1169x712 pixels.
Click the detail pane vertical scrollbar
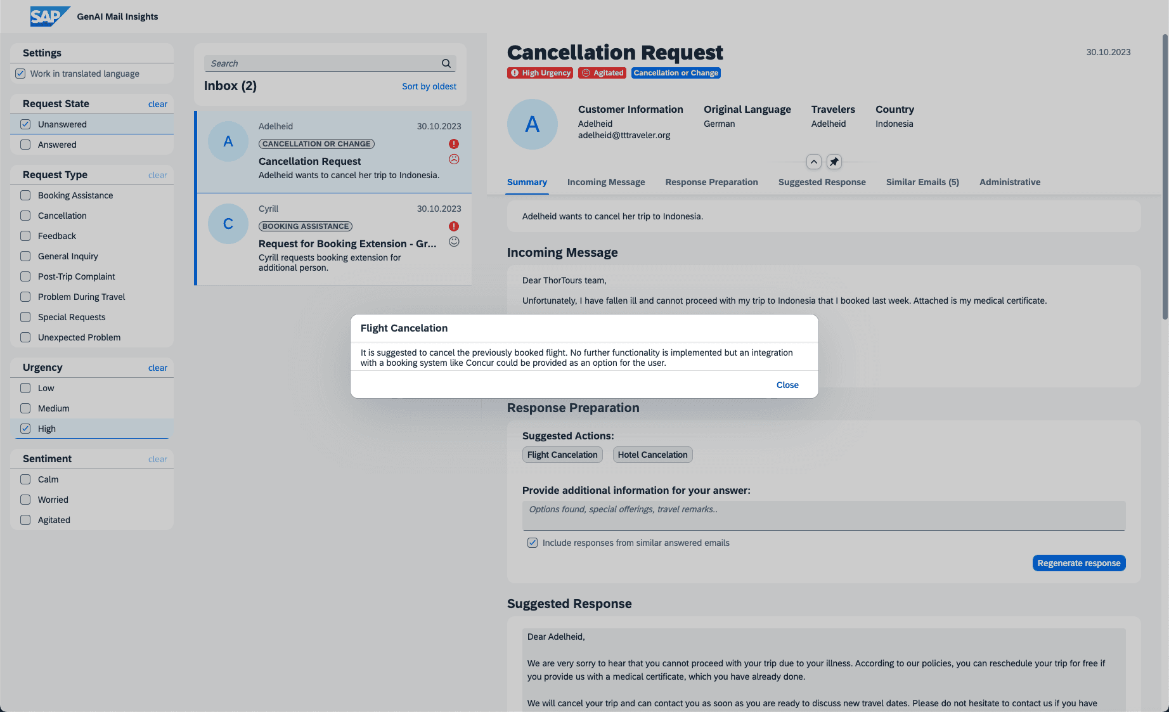[x=1165, y=178]
